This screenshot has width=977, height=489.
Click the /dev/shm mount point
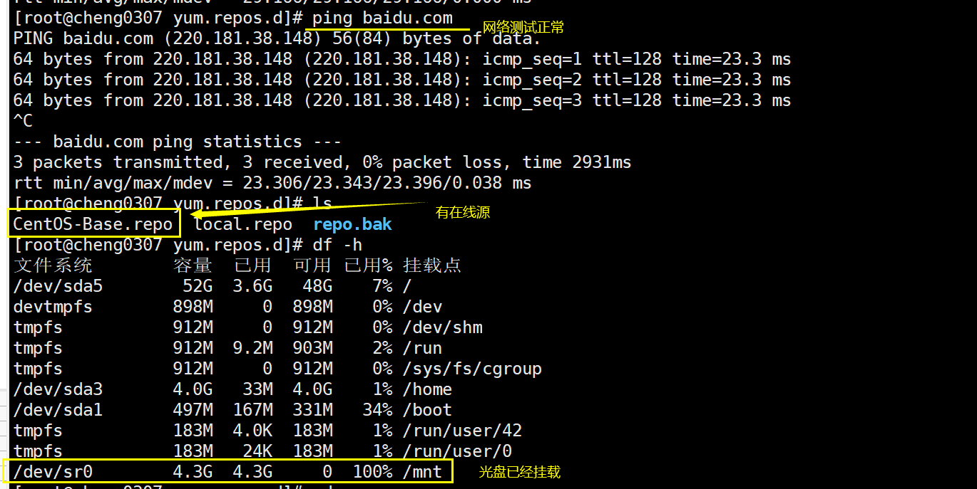[443, 327]
